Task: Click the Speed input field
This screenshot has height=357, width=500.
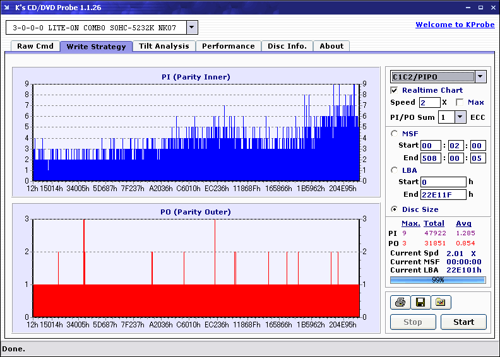Action: coord(429,102)
